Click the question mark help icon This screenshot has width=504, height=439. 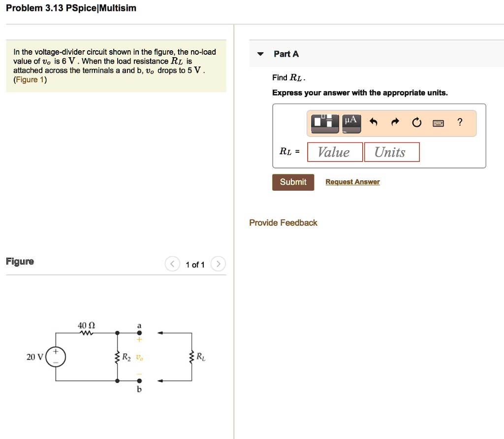coord(459,122)
